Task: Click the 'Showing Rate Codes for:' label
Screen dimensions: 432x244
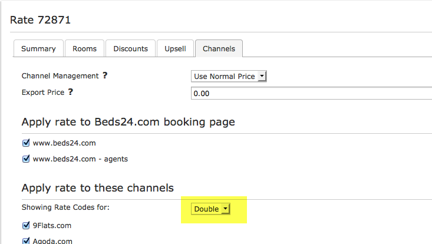Action: click(65, 207)
